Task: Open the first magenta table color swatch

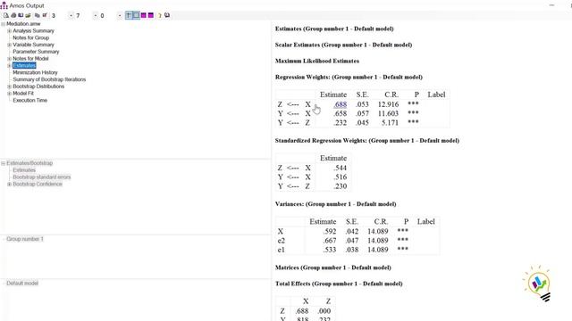Action: point(143,15)
